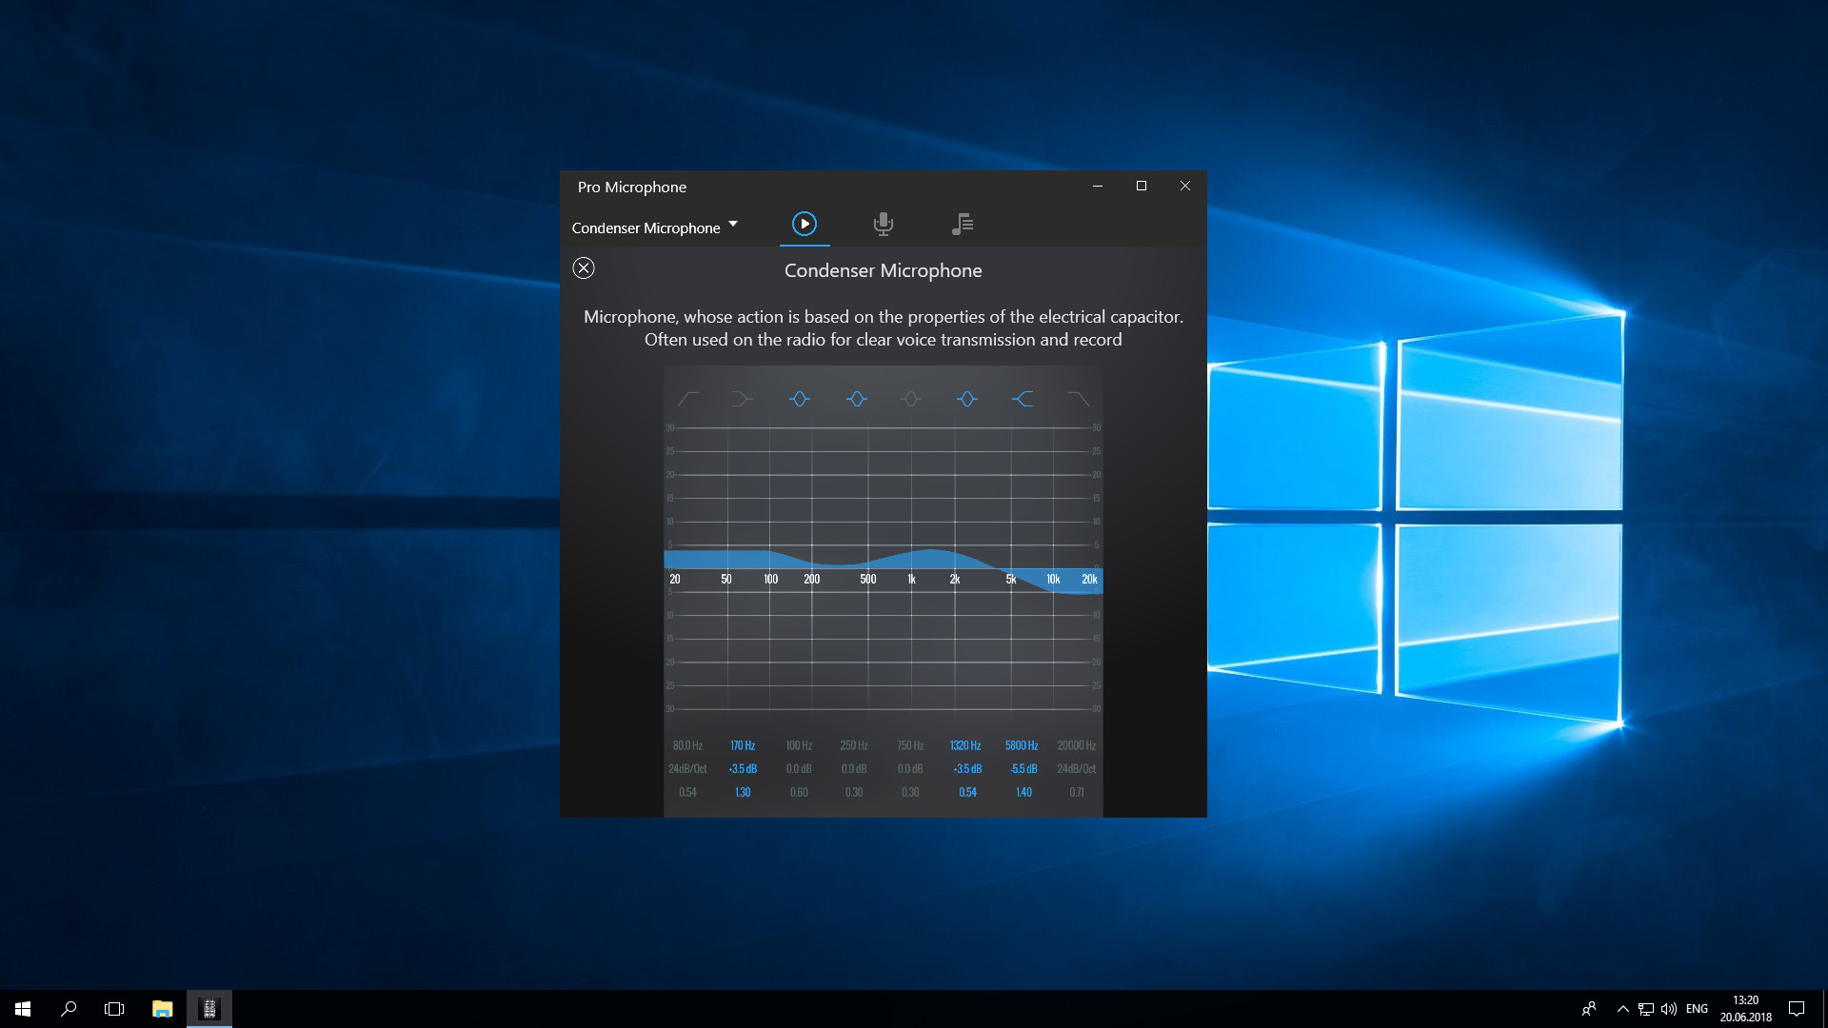Click the 0.54 Q value under 80.0 Hz
This screenshot has height=1028, width=1828.
click(687, 792)
